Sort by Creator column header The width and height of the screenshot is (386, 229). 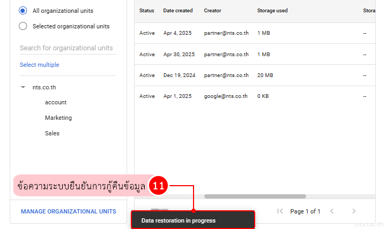(213, 11)
